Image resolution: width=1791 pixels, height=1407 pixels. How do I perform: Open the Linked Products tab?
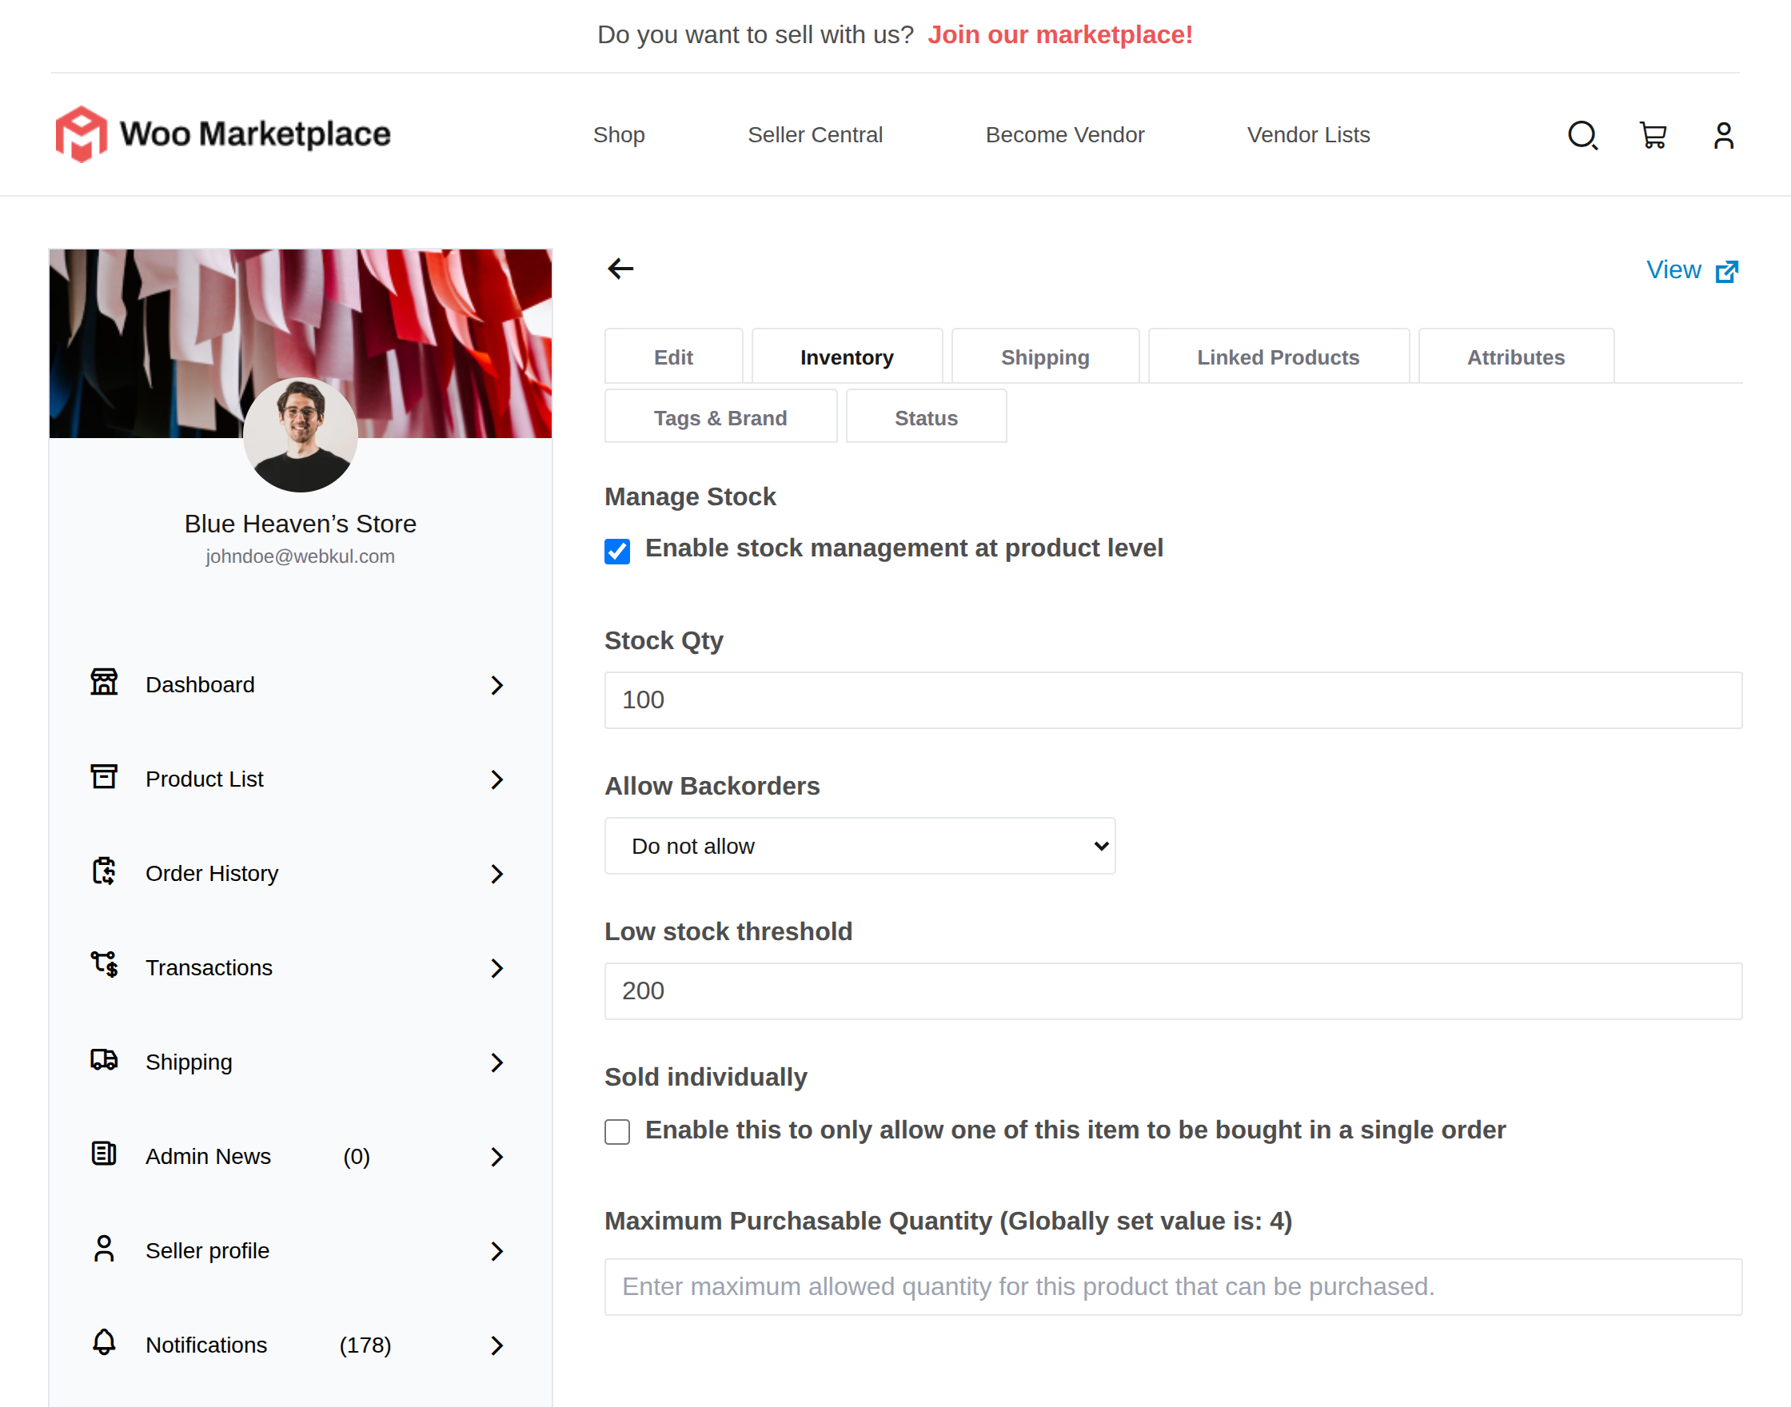point(1277,357)
